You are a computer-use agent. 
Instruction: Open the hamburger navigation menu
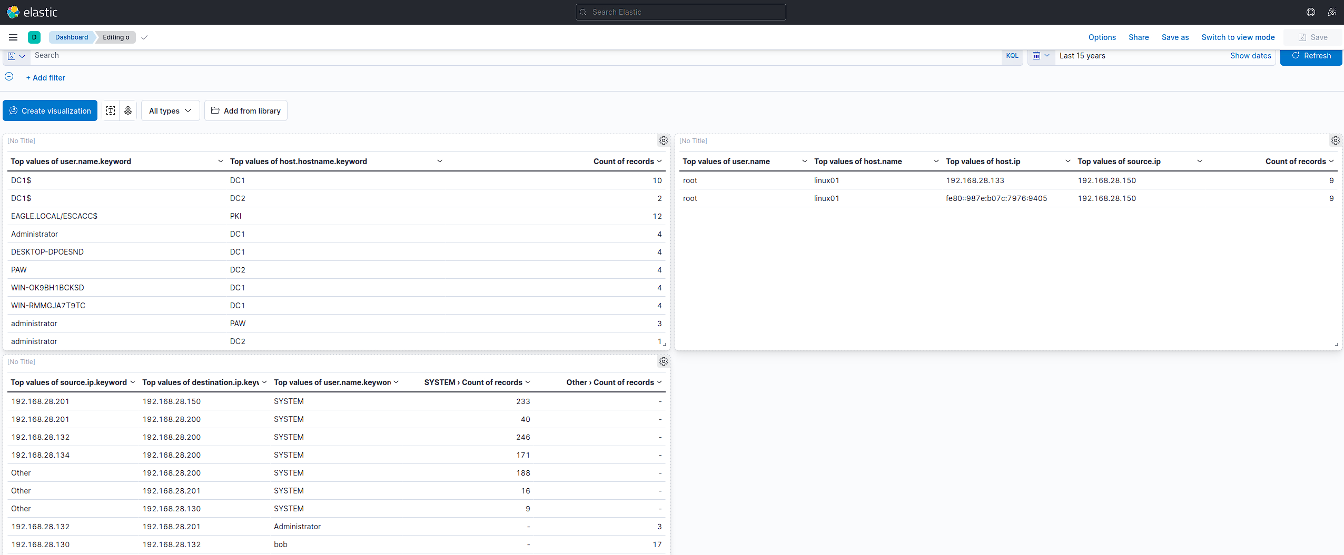click(13, 37)
